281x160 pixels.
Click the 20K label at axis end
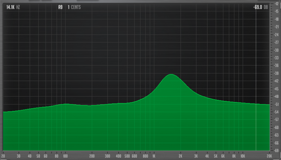269,155
